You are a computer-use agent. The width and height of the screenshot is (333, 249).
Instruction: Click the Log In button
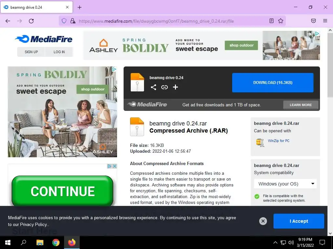[x=59, y=52]
